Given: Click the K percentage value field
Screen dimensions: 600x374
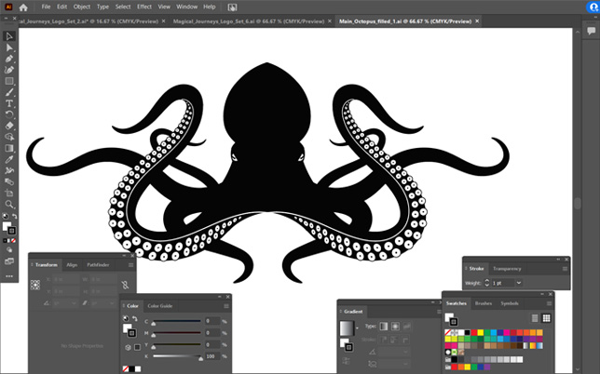Looking at the screenshot, I should 211,356.
